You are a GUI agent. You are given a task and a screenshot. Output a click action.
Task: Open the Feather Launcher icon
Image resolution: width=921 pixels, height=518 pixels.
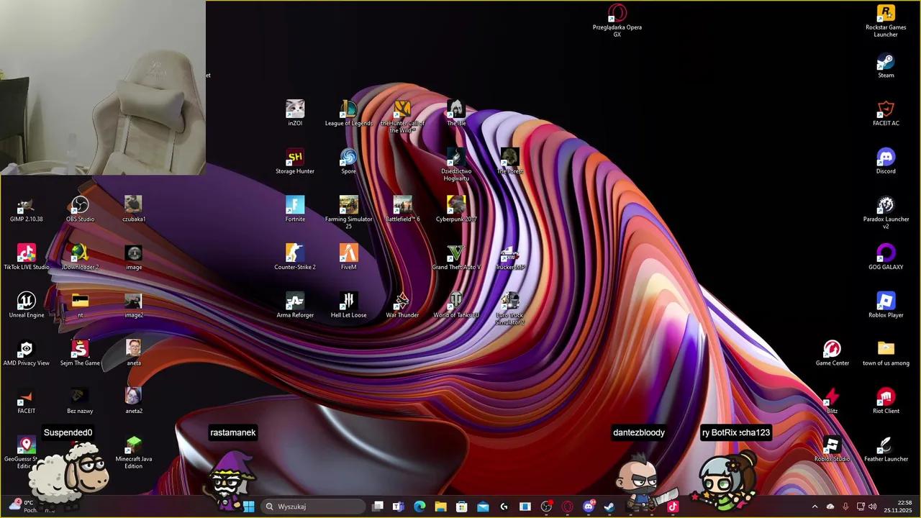886,449
